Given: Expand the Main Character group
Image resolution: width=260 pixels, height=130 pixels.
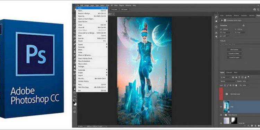Looking at the screenshot, I should click(x=224, y=115).
